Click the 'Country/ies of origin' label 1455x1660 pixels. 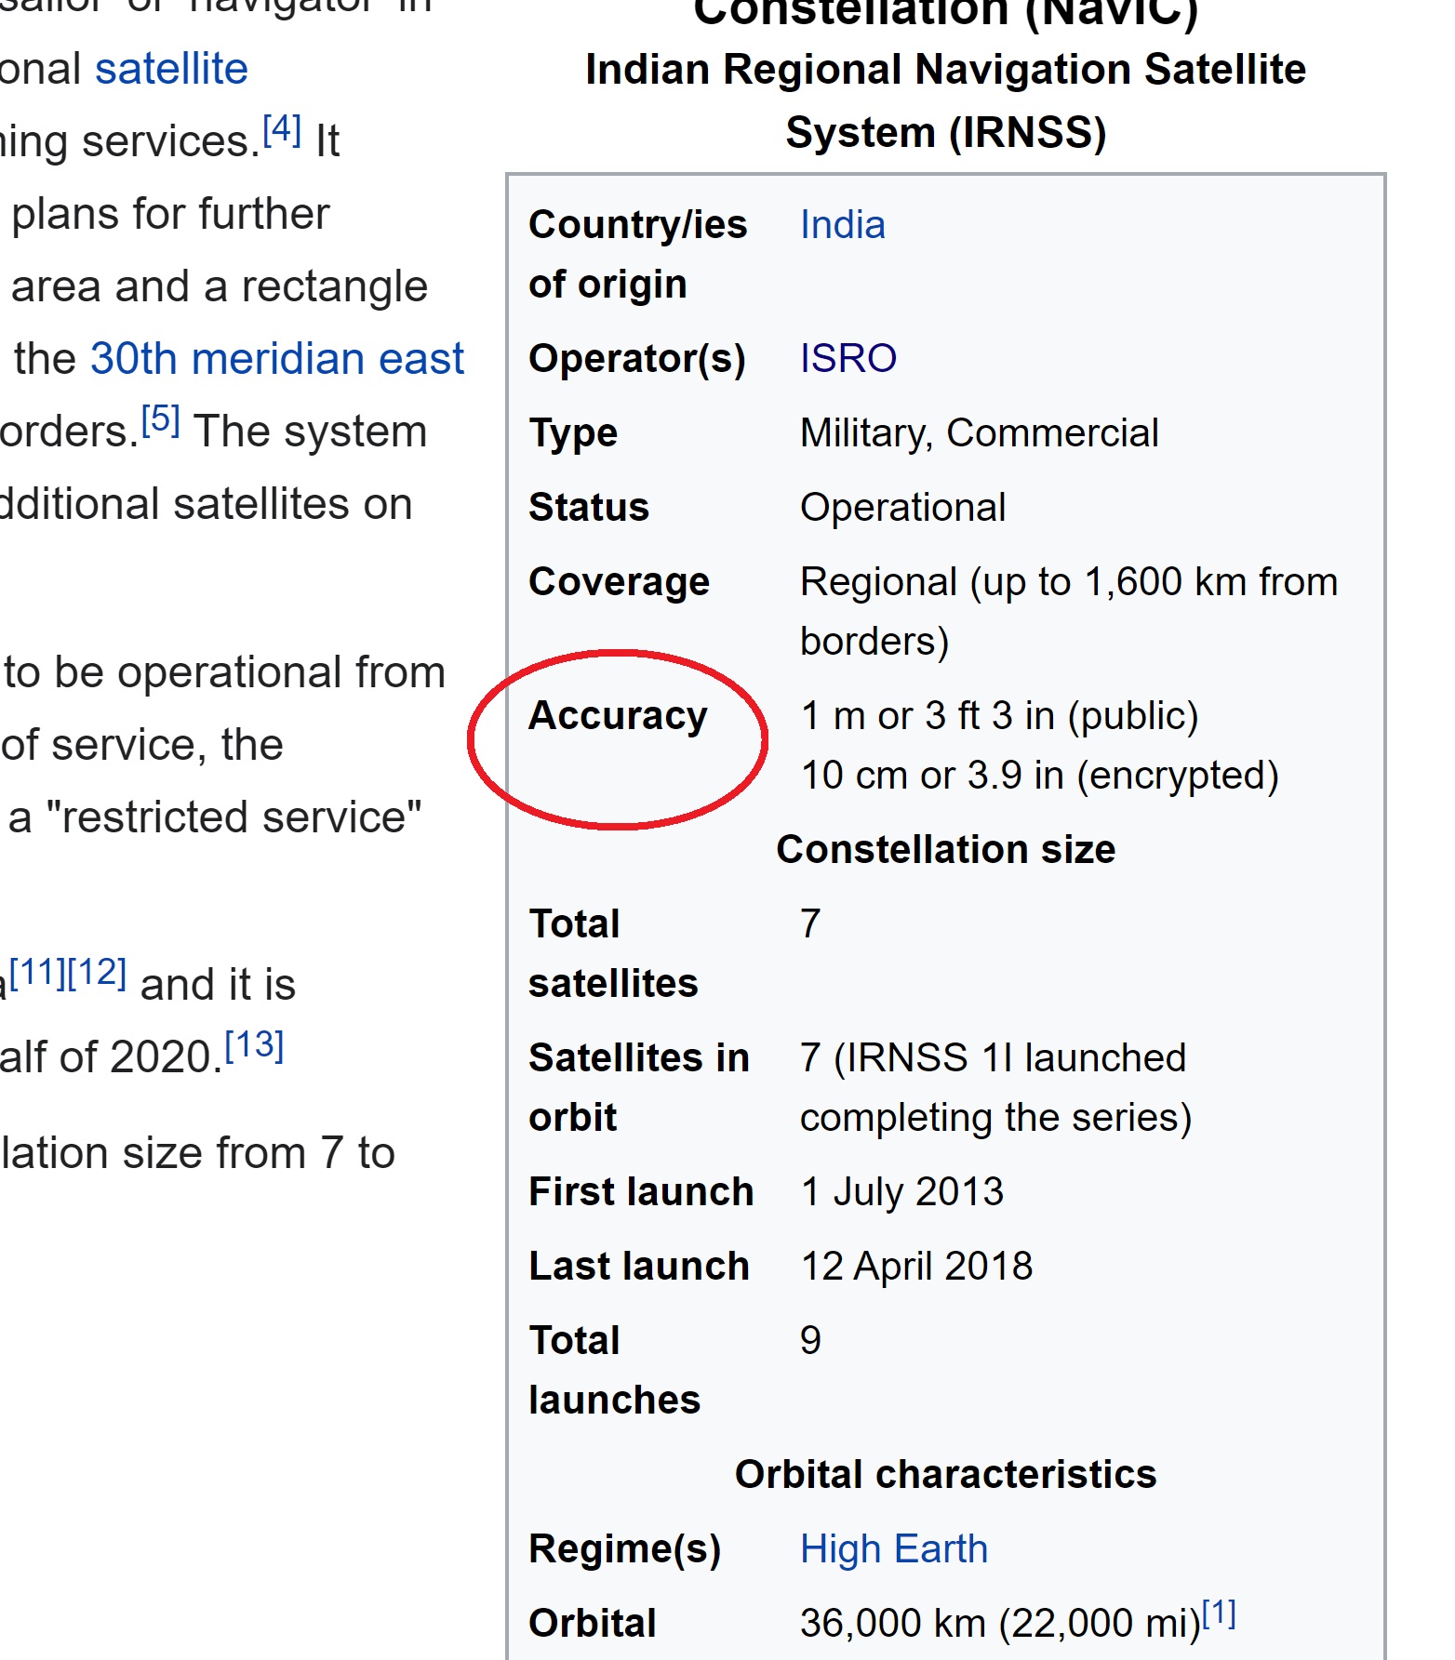click(x=638, y=255)
